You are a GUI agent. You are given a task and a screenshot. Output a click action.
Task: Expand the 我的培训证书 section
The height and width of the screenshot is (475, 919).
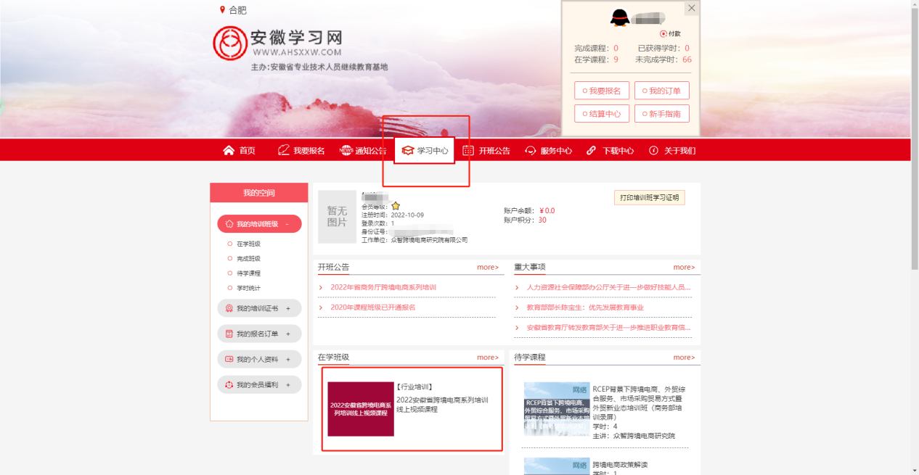(288, 308)
